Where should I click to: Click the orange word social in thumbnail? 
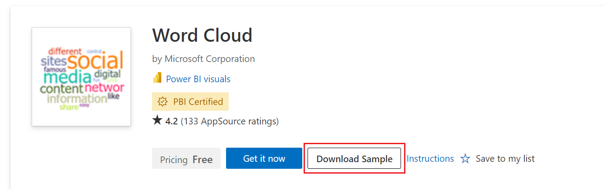pos(95,62)
